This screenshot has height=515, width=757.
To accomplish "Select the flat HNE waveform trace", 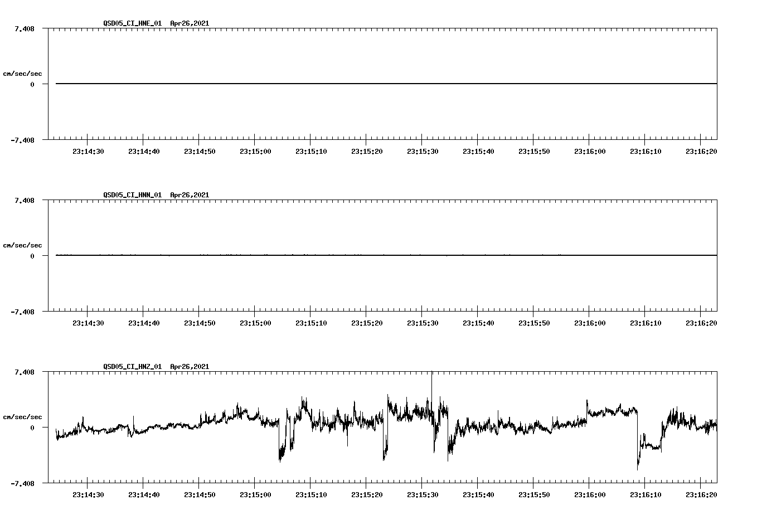I will (334, 83).
